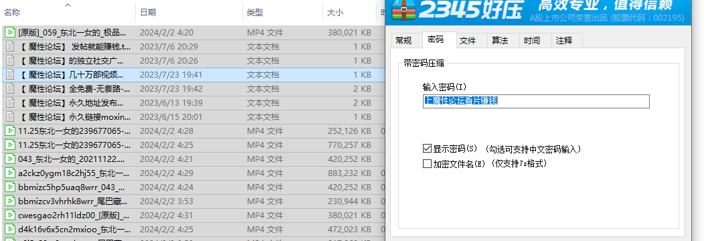722x241 pixels.
Task: Click the text file icon of 永久链接moxin row
Action: click(9, 116)
